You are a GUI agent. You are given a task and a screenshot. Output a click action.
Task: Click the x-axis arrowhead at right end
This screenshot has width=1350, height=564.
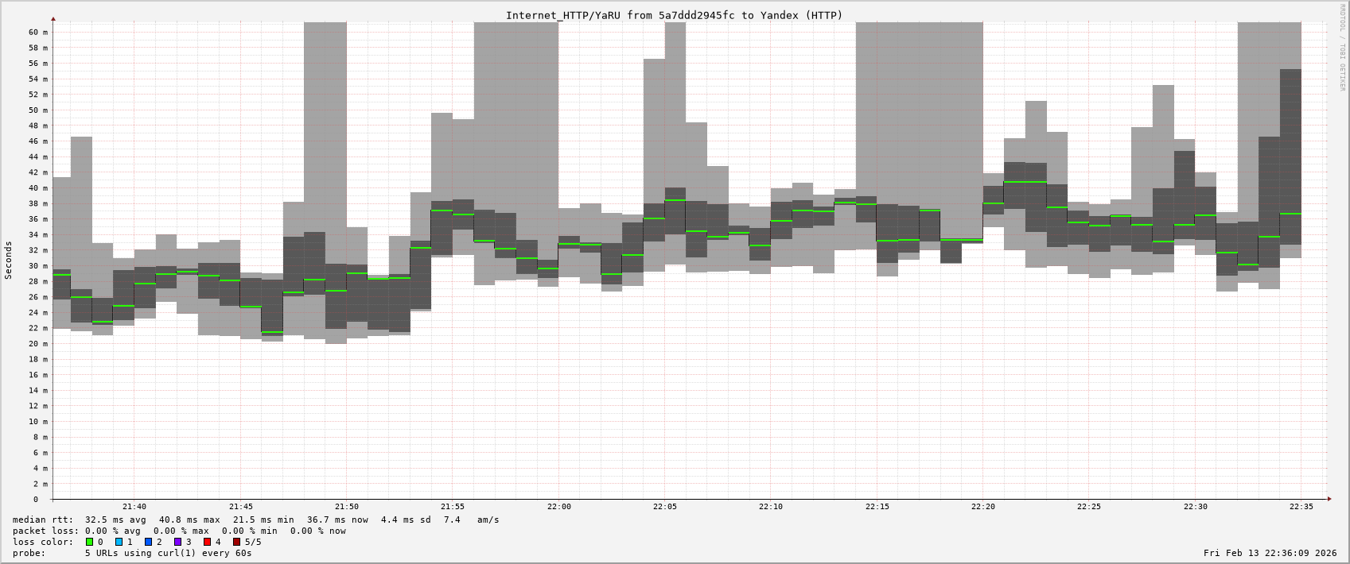point(1329,500)
